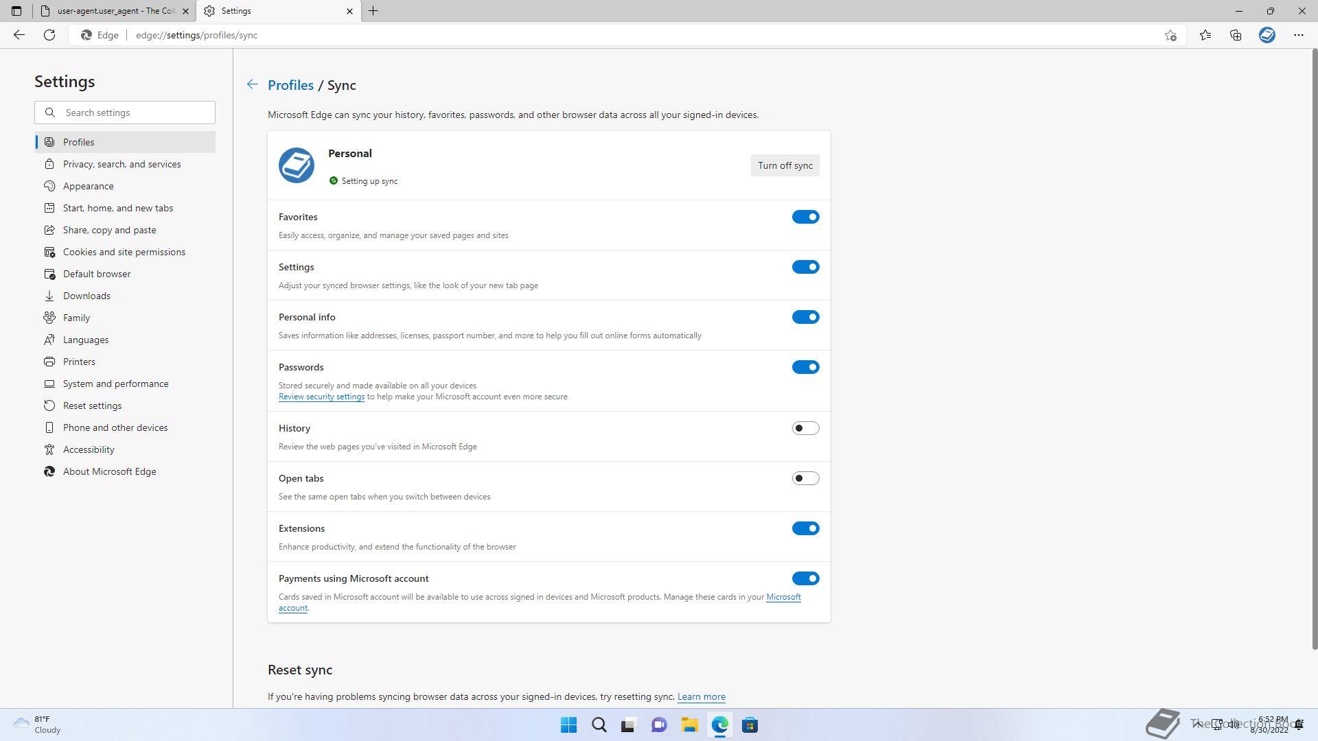Open Start, home, and new tabs settings
The image size is (1318, 741).
(x=125, y=208)
